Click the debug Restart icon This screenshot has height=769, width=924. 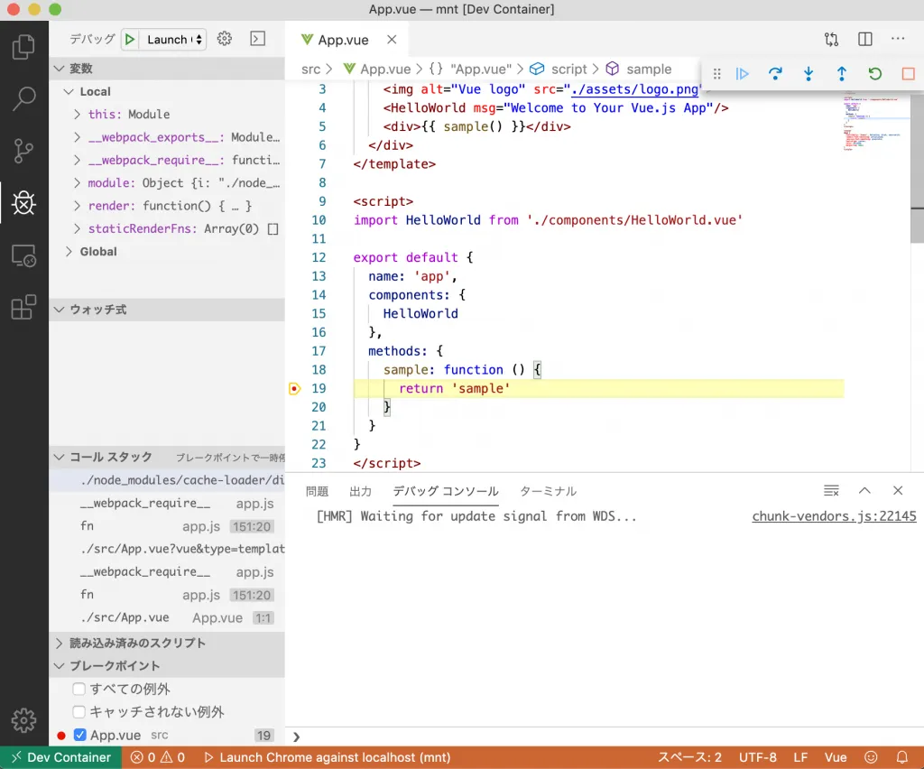(874, 74)
